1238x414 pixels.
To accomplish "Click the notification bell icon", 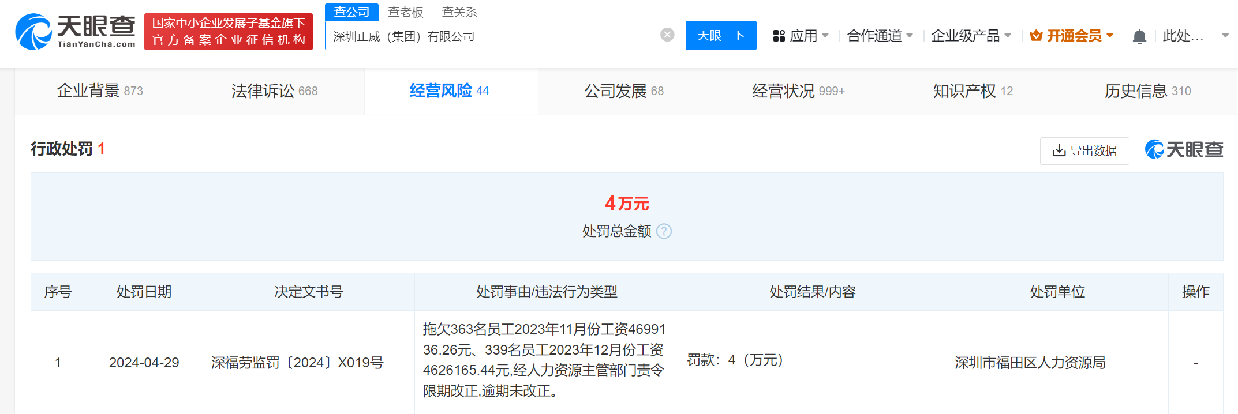I will tap(1139, 36).
